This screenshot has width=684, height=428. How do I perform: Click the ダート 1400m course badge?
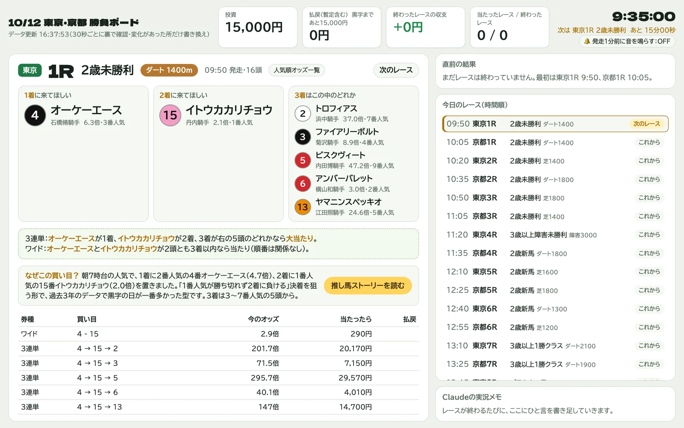pos(169,70)
